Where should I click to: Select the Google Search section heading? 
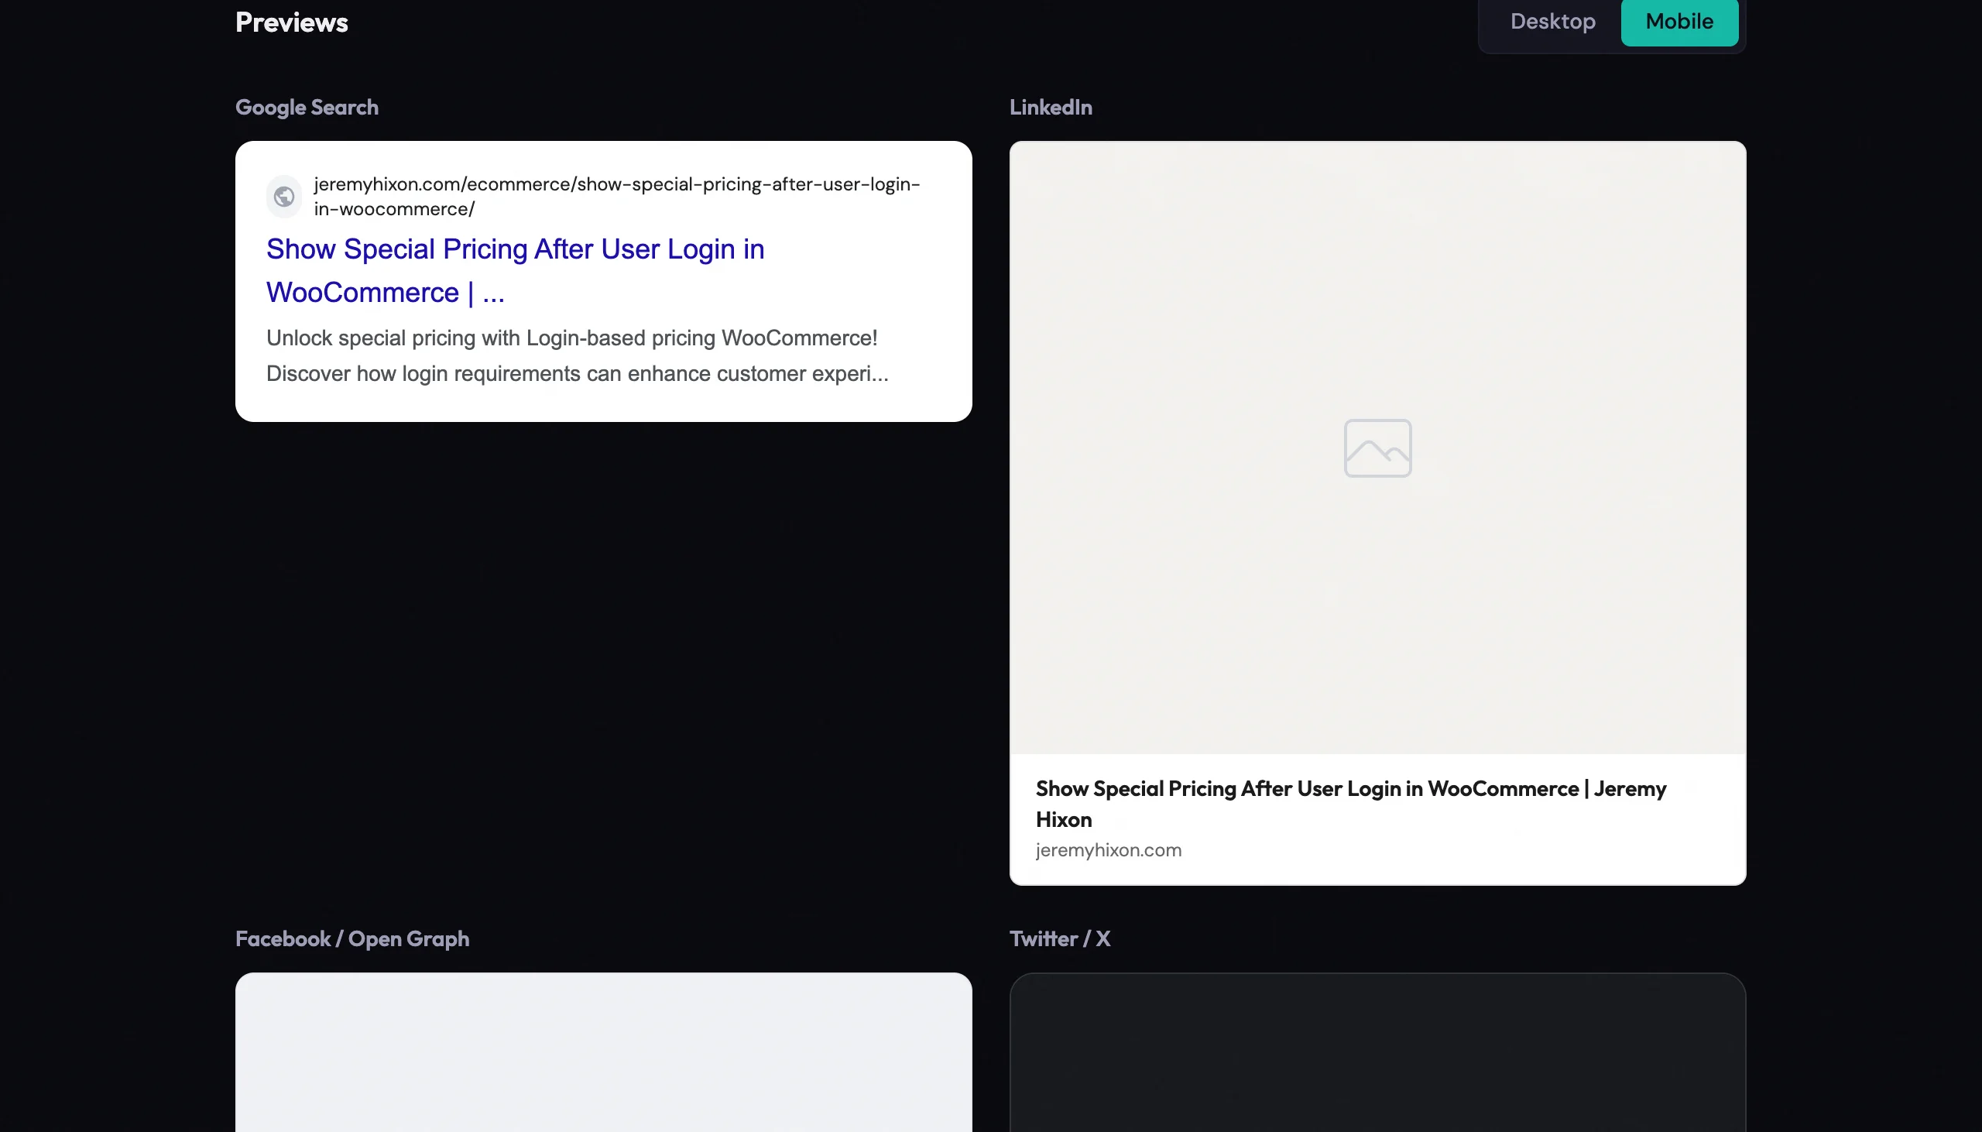coord(306,107)
